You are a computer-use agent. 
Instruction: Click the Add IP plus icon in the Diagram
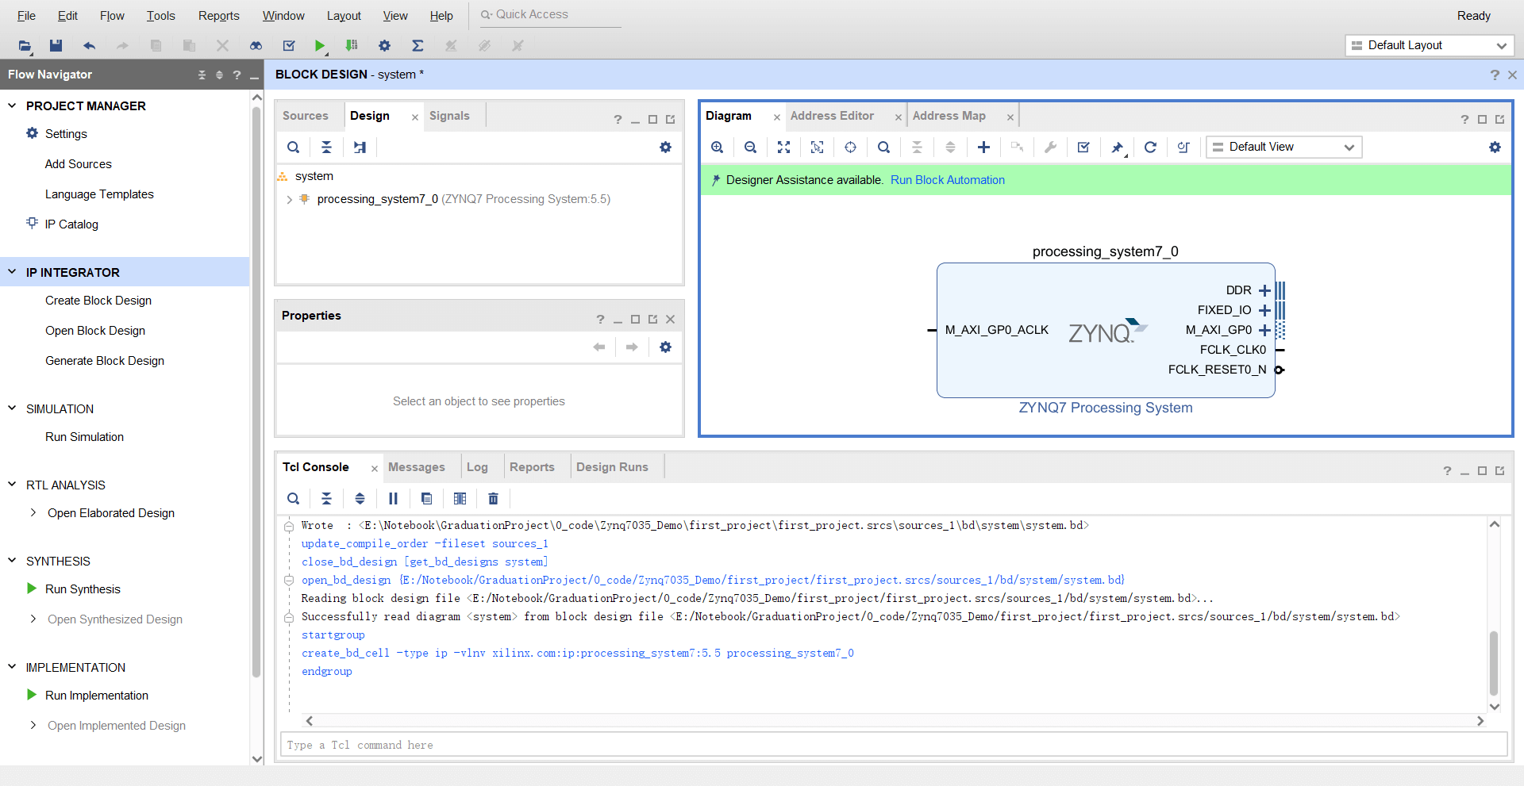point(983,147)
